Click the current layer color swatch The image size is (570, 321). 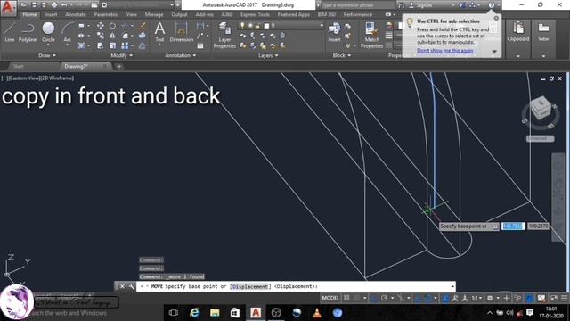[x=266, y=26]
